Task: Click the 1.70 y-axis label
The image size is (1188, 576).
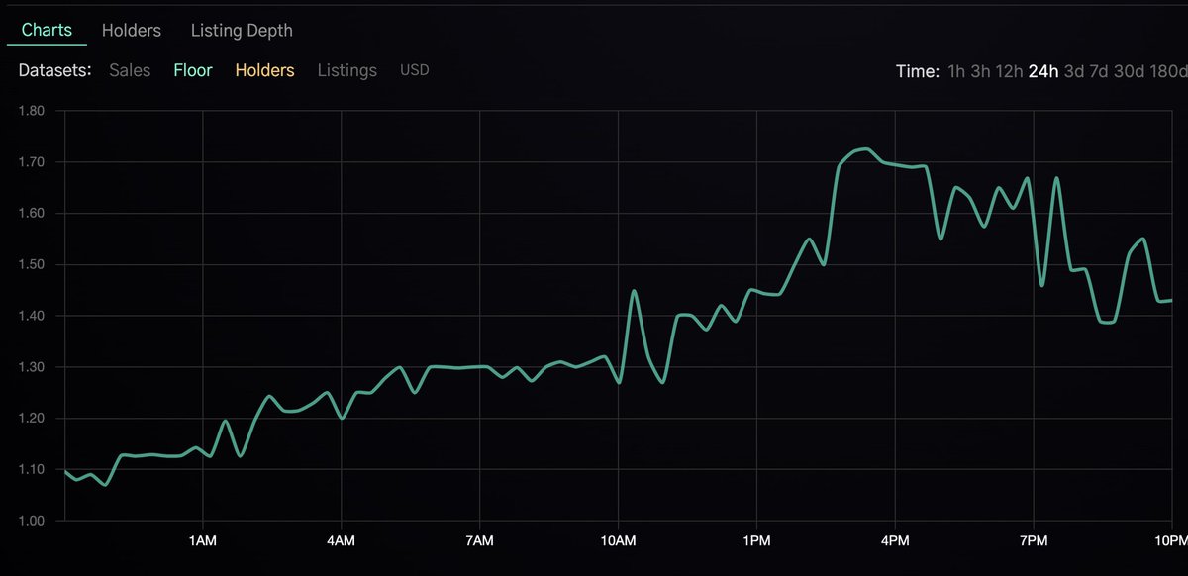Action: coord(31,162)
